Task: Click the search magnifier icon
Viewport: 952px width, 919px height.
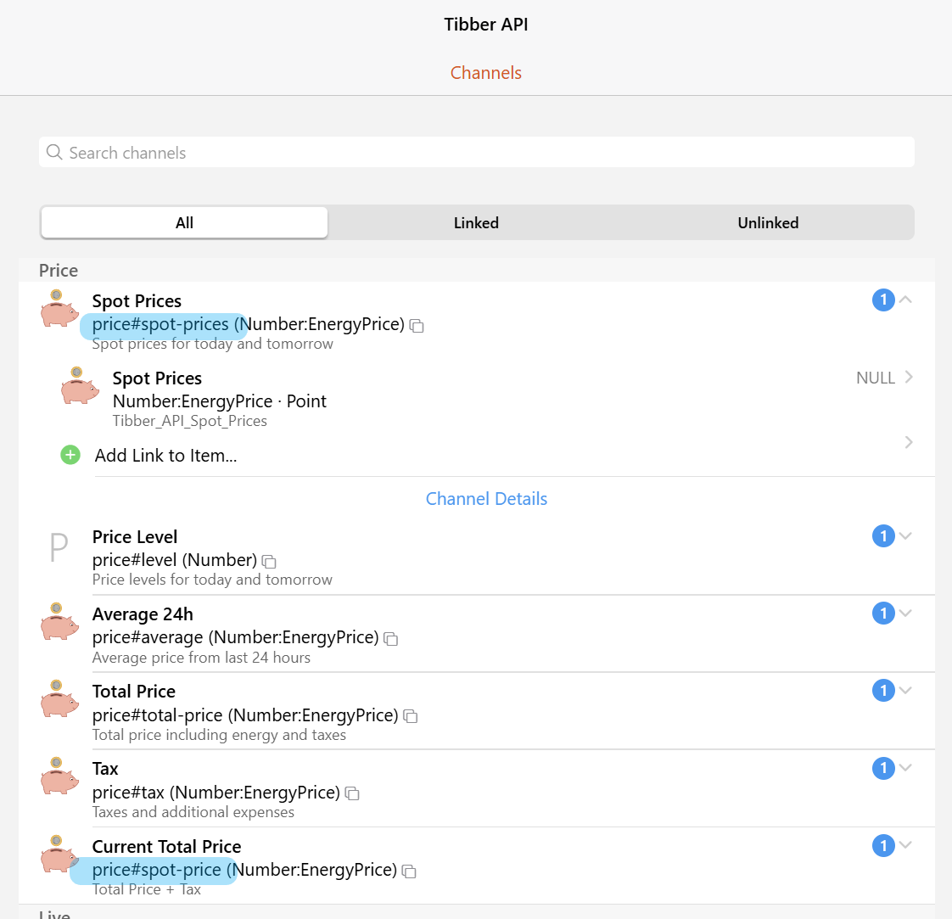Action: 54,152
